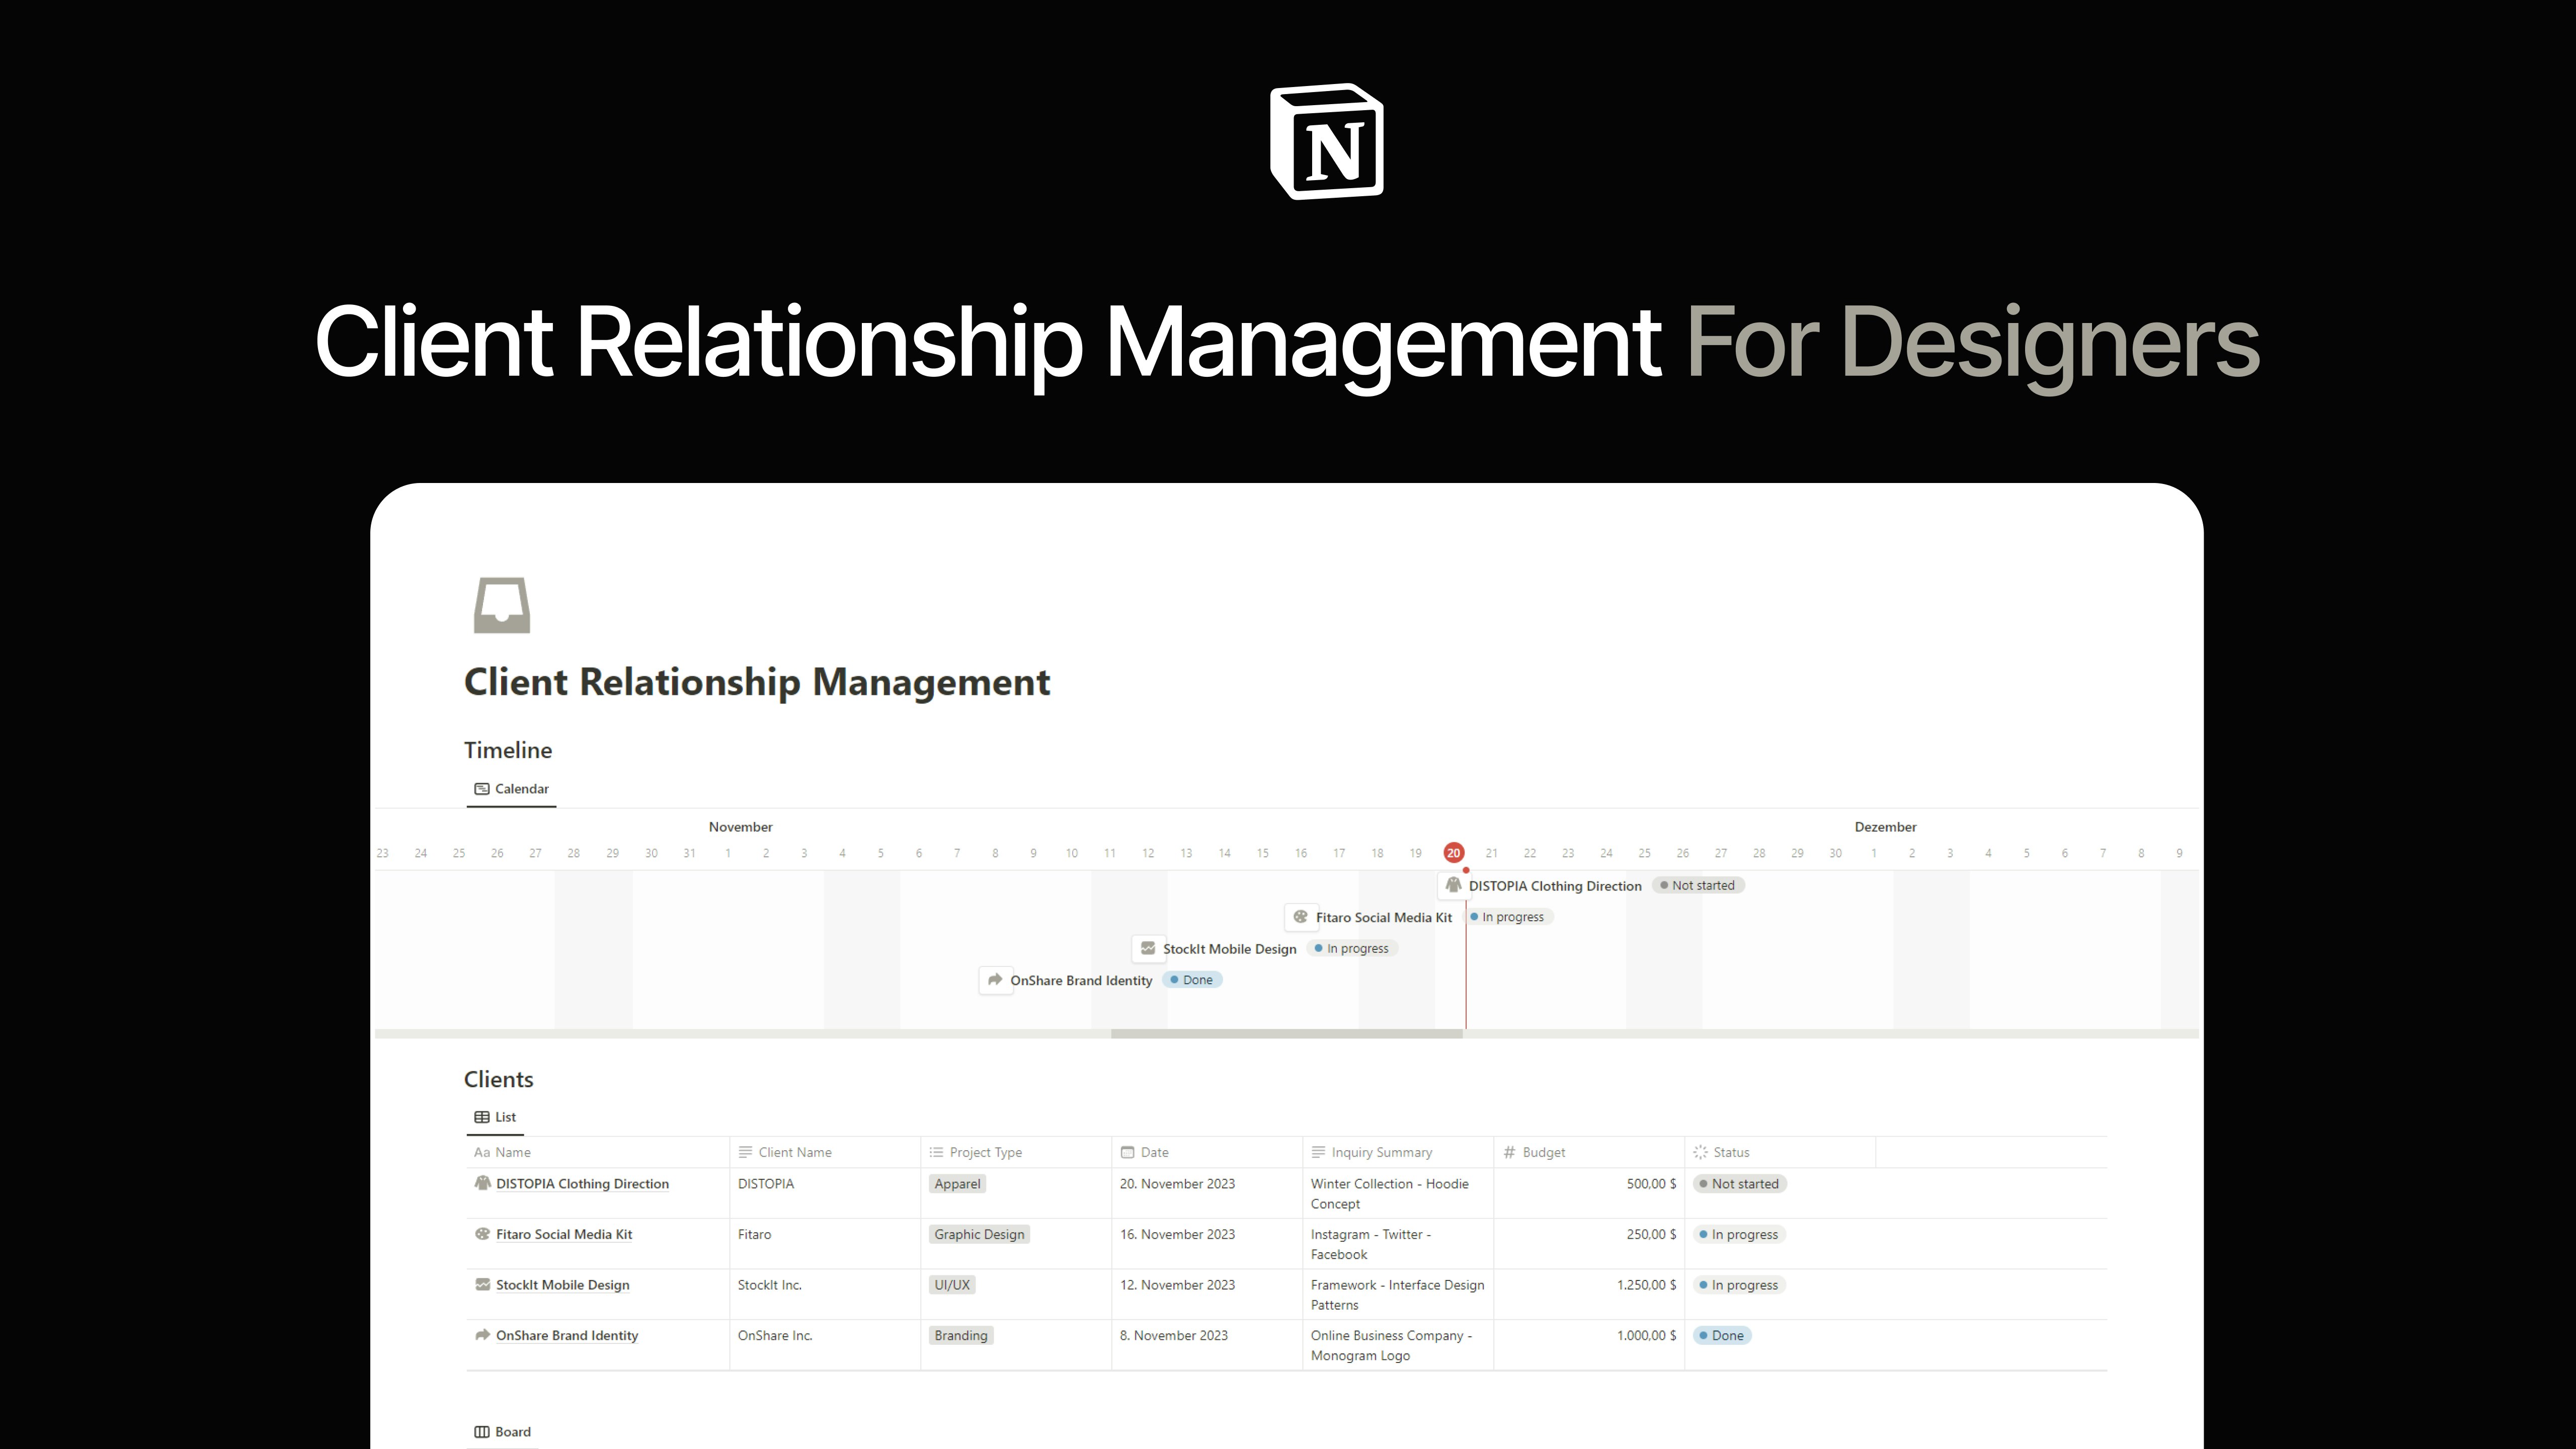The height and width of the screenshot is (1449, 2576).
Task: Click Fitaro Social Media Kit on timeline
Action: [1383, 917]
